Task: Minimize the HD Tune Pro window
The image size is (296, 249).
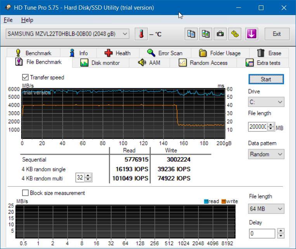Action: click(x=239, y=7)
